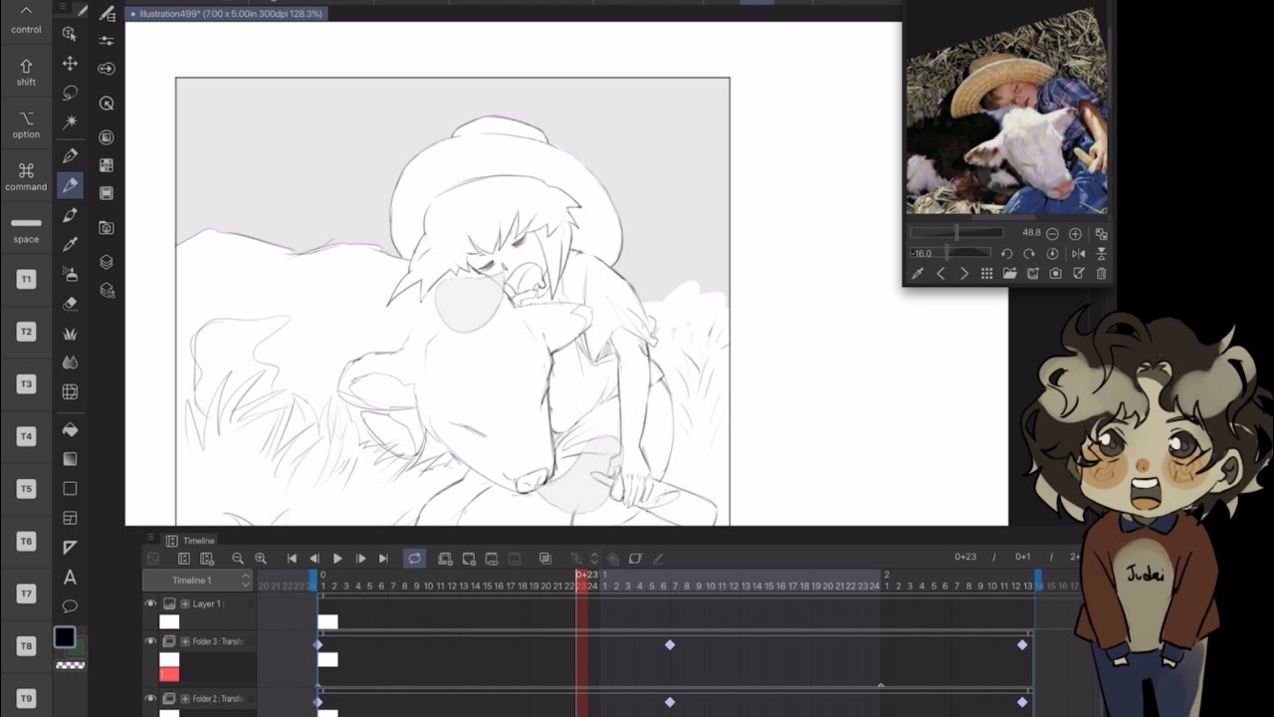Select the Airbrush tool
Image resolution: width=1274 pixels, height=717 pixels.
point(70,274)
